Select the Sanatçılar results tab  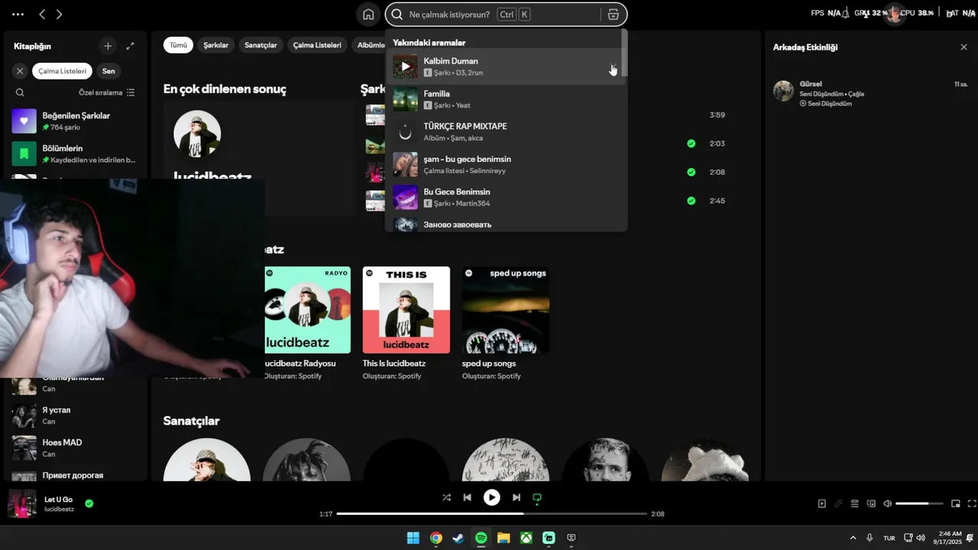coord(261,45)
